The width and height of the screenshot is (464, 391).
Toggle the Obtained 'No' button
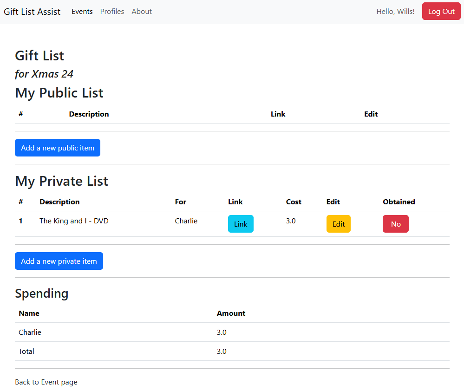pyautogui.click(x=395, y=224)
